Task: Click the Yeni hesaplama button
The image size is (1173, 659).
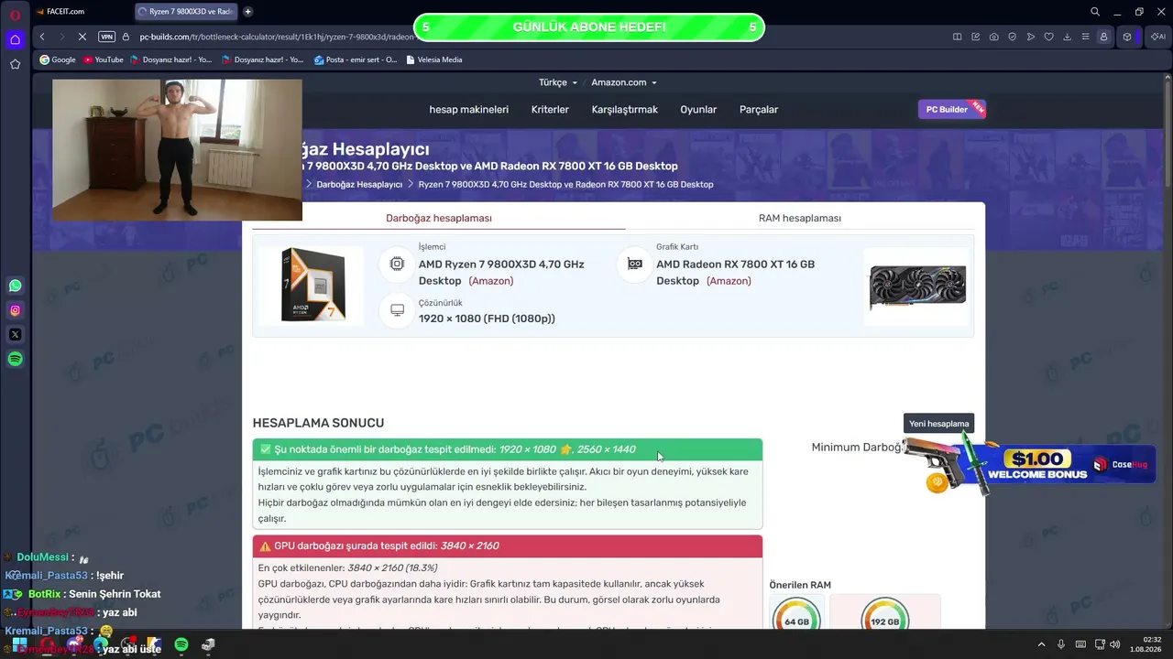Action: pyautogui.click(x=938, y=424)
